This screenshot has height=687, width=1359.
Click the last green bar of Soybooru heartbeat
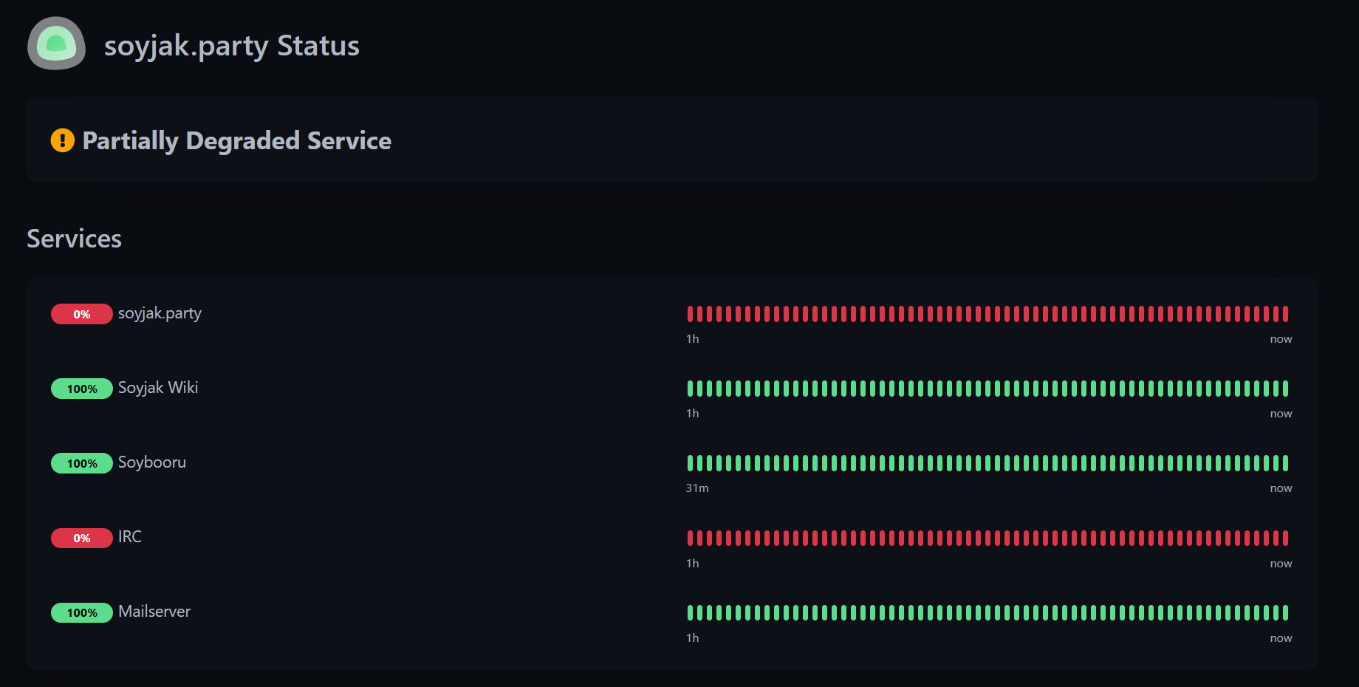coord(1285,463)
